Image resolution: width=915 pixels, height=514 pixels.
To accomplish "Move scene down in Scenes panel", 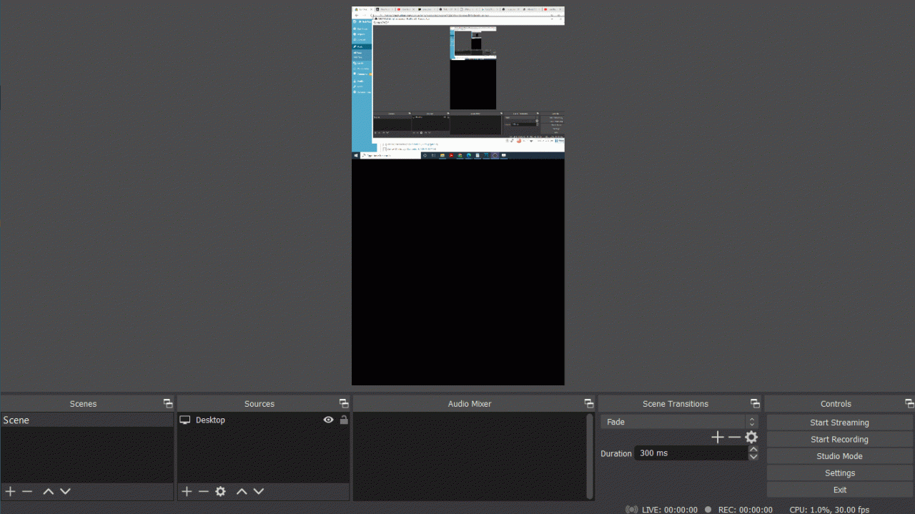I will [x=65, y=491].
